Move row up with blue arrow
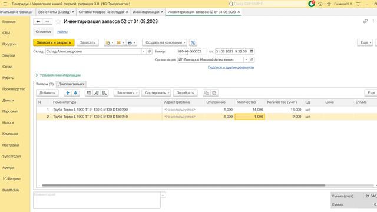This screenshot has width=377, height=212. click(x=68, y=93)
